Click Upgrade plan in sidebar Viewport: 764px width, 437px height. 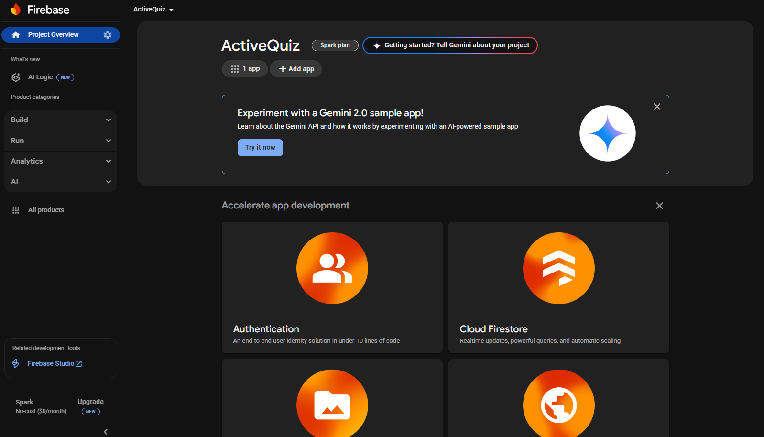click(91, 402)
